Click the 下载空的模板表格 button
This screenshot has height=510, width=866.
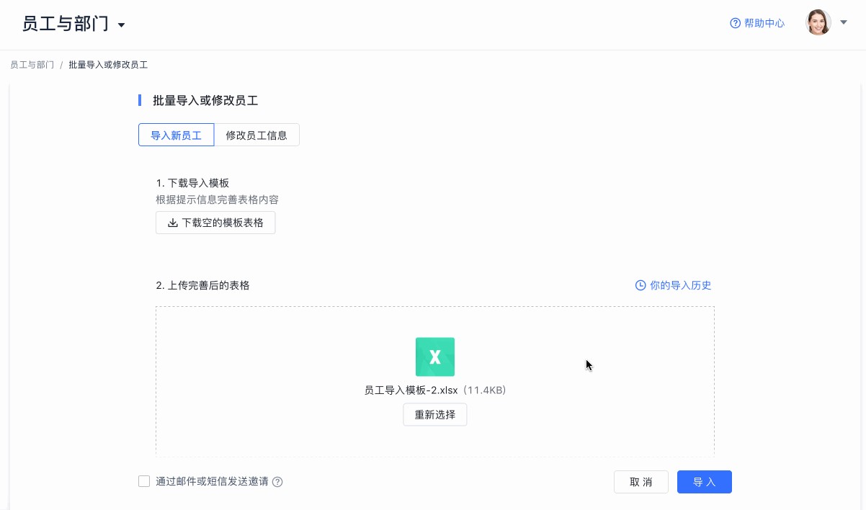pos(215,223)
